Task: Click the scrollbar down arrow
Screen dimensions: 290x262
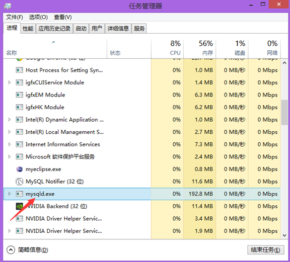Action: [x=284, y=235]
